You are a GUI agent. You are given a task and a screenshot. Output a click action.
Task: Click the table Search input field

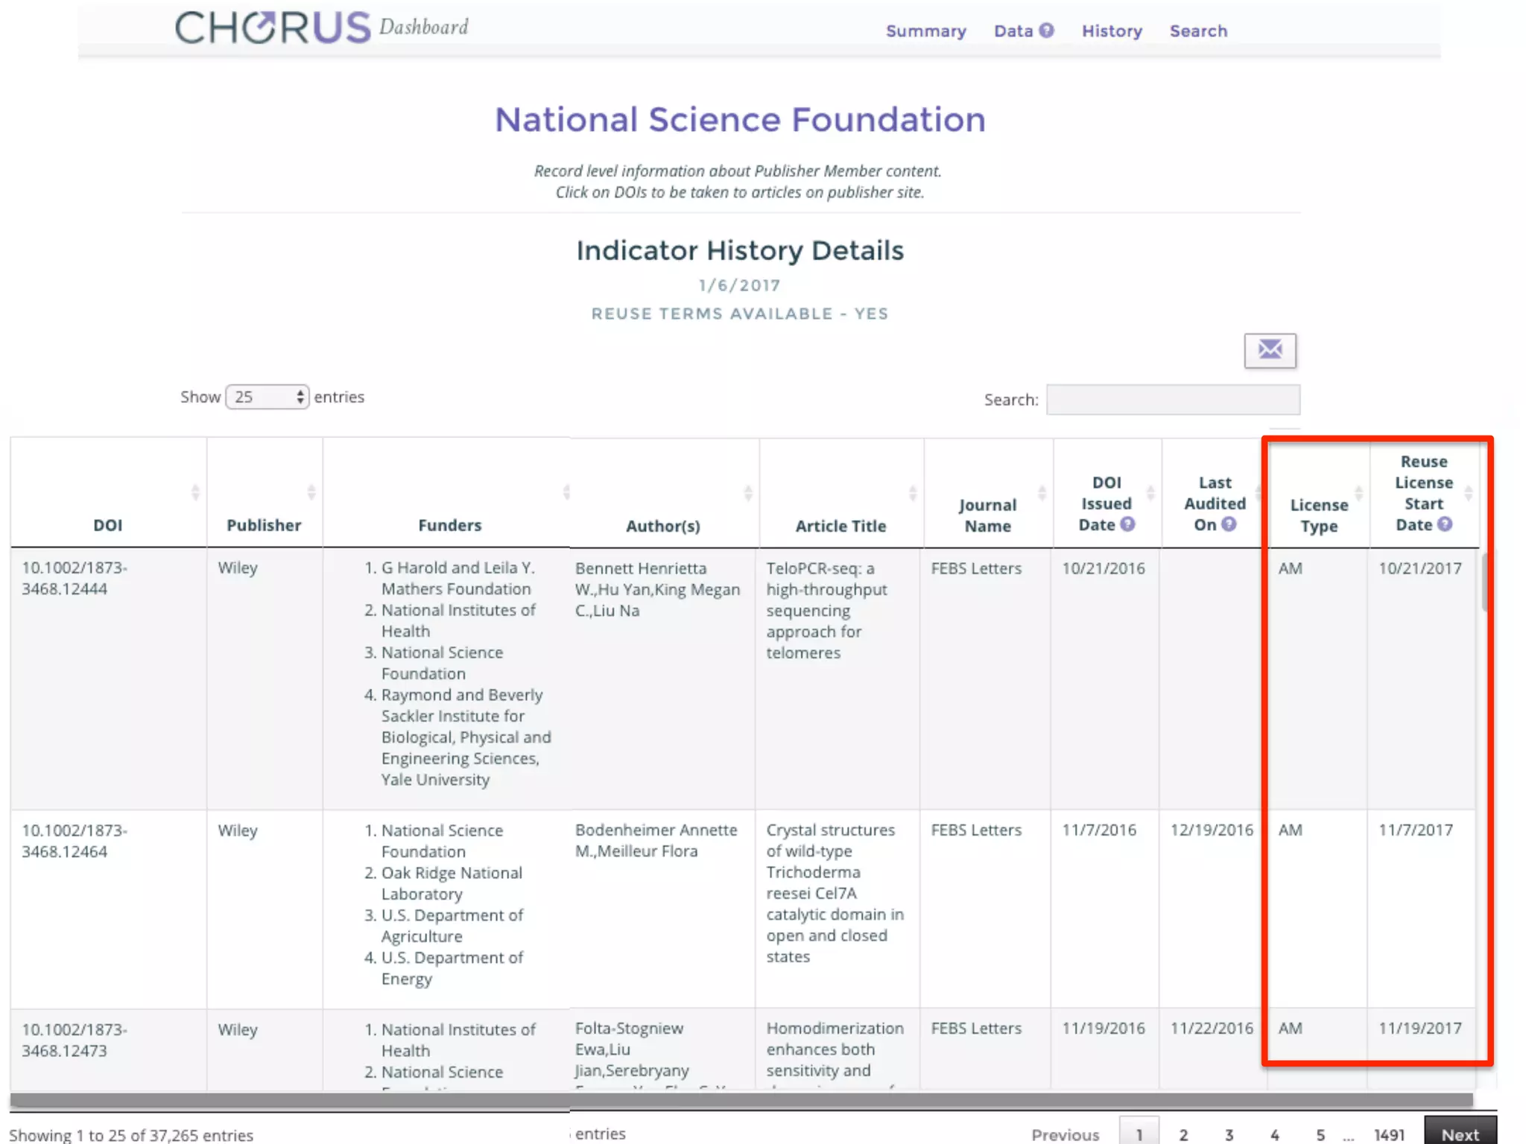click(1173, 399)
